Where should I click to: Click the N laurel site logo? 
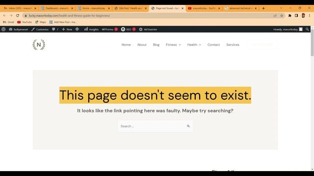(x=39, y=44)
